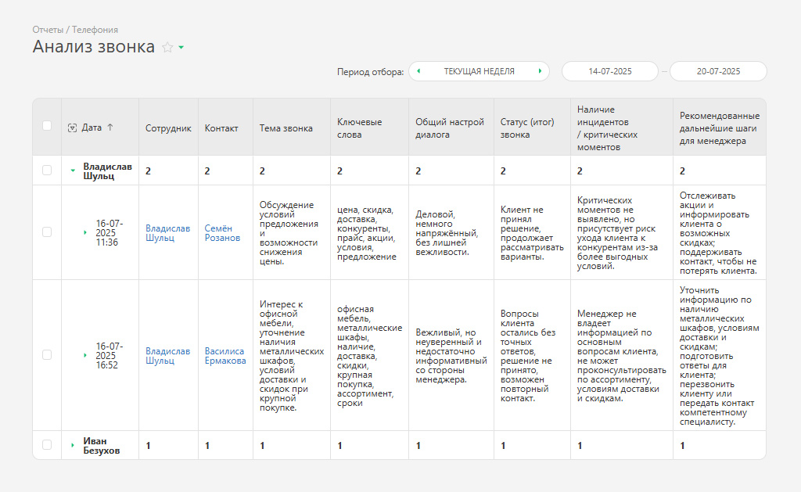Click the topic cell Интерес к офисной мебели
The height and width of the screenshot is (492, 801).
pyautogui.click(x=292, y=356)
